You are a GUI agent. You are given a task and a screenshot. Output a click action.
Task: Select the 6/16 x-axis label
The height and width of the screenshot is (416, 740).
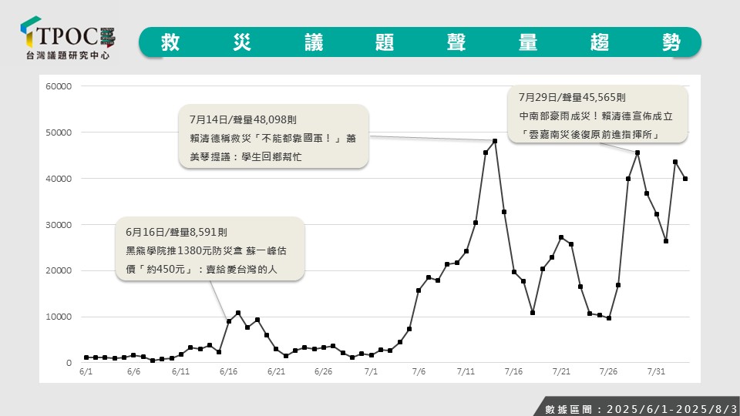(x=228, y=371)
